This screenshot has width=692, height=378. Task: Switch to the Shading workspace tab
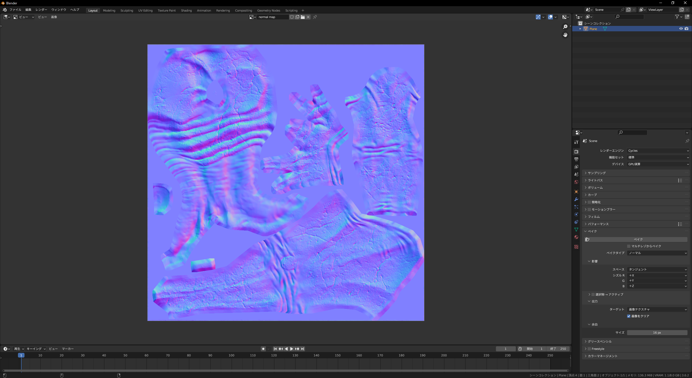(186, 11)
